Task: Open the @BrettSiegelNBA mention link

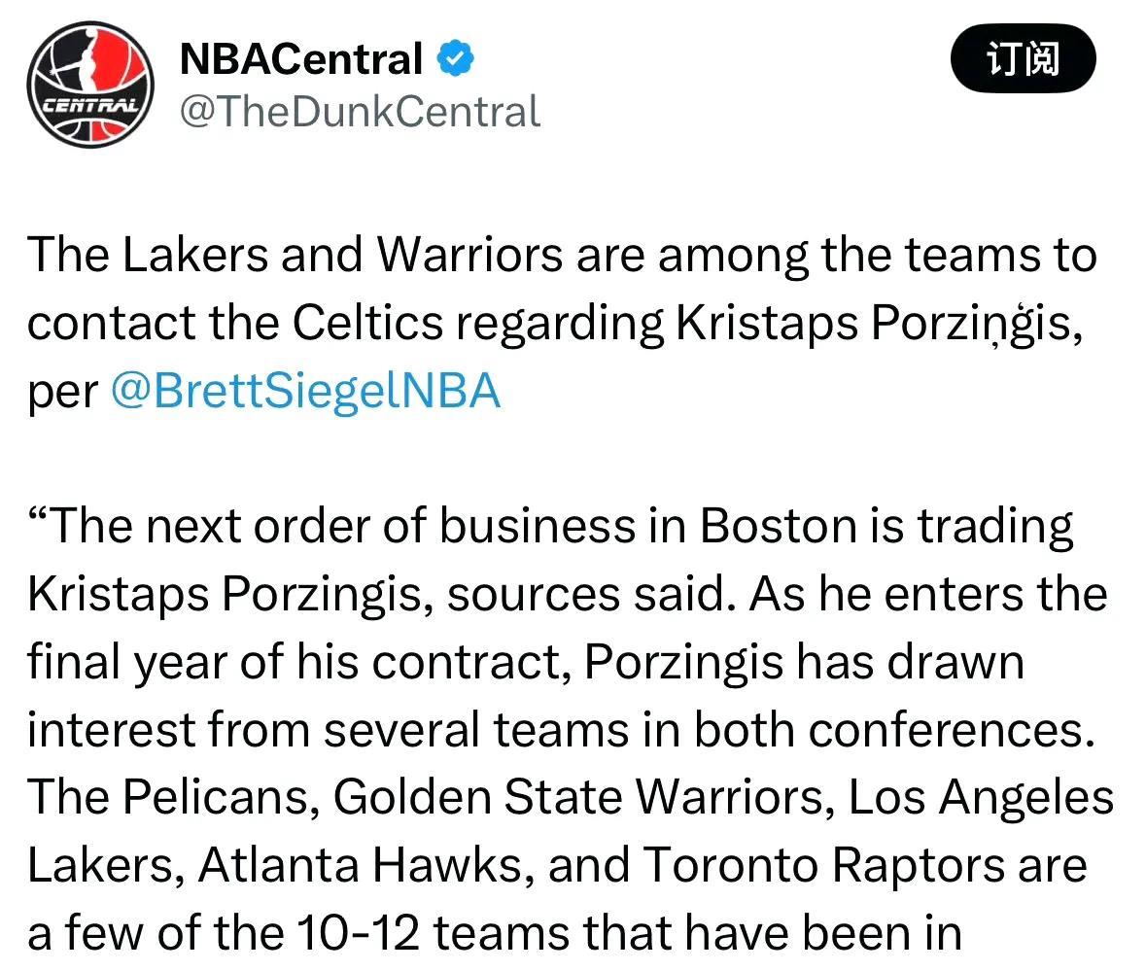Action: pos(305,390)
